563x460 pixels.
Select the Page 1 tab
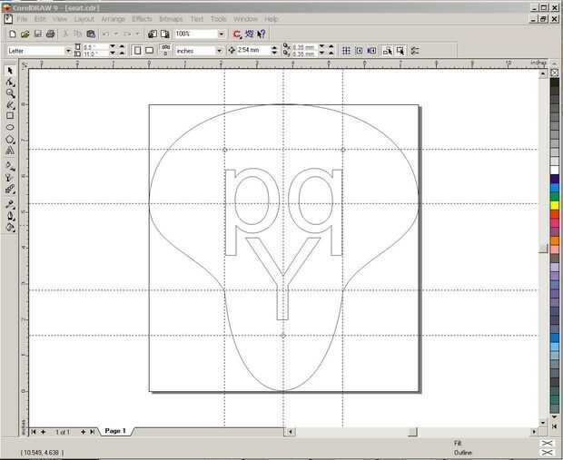coord(115,431)
